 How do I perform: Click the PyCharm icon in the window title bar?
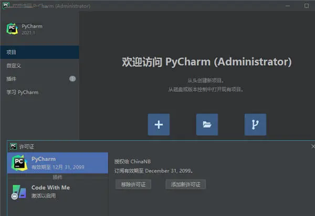pyautogui.click(x=6, y=6)
